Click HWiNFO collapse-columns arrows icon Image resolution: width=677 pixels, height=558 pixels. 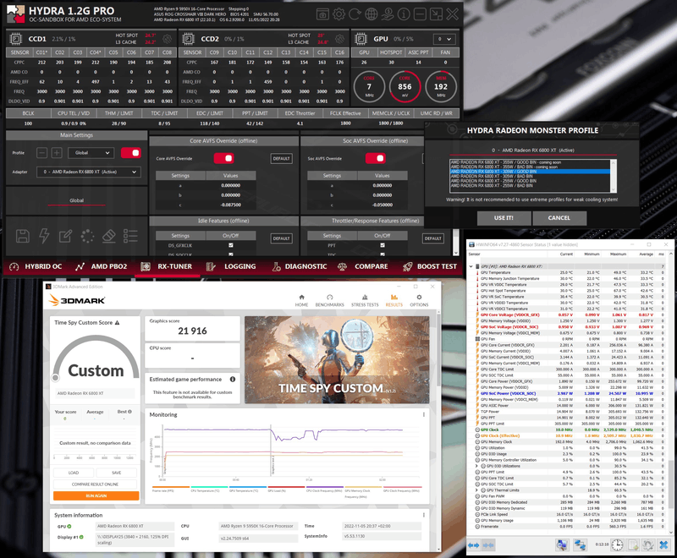[488, 545]
